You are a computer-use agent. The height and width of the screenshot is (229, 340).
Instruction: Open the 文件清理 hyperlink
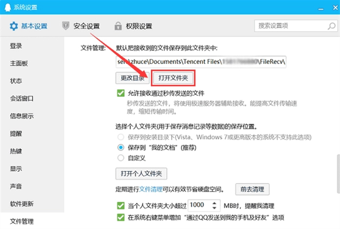[152, 189]
